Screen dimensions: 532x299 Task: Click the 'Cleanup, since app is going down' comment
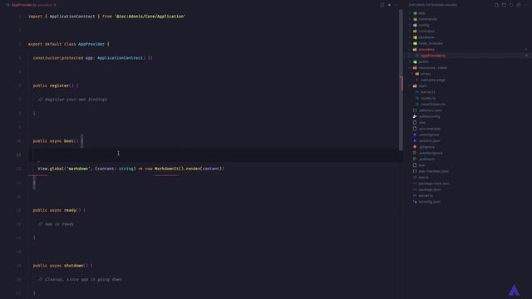coord(80,280)
